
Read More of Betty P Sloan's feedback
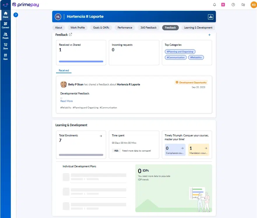tap(66, 101)
